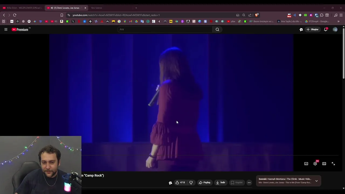The width and height of the screenshot is (345, 194).
Task: Click the Oluştur create button
Action: pos(313,29)
